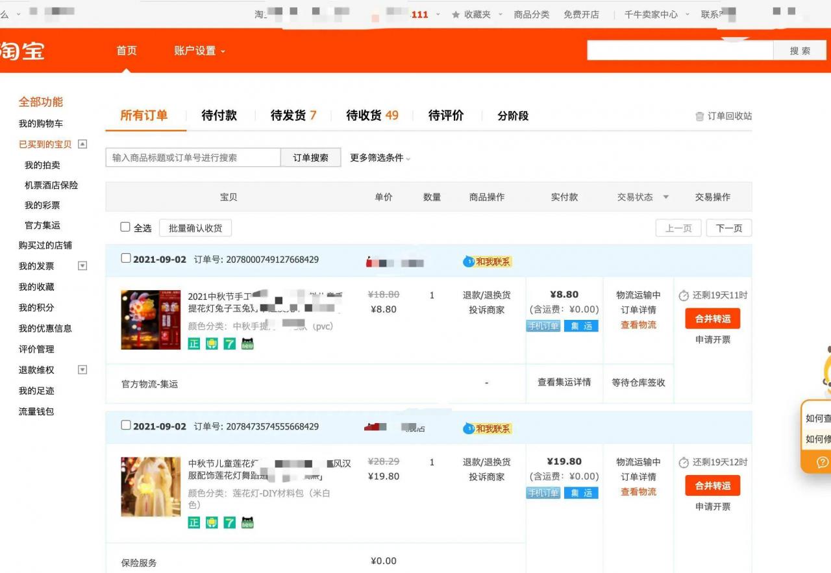Click the 查看物流 link on second order
Viewport: 831px width, 573px height.
tap(638, 492)
